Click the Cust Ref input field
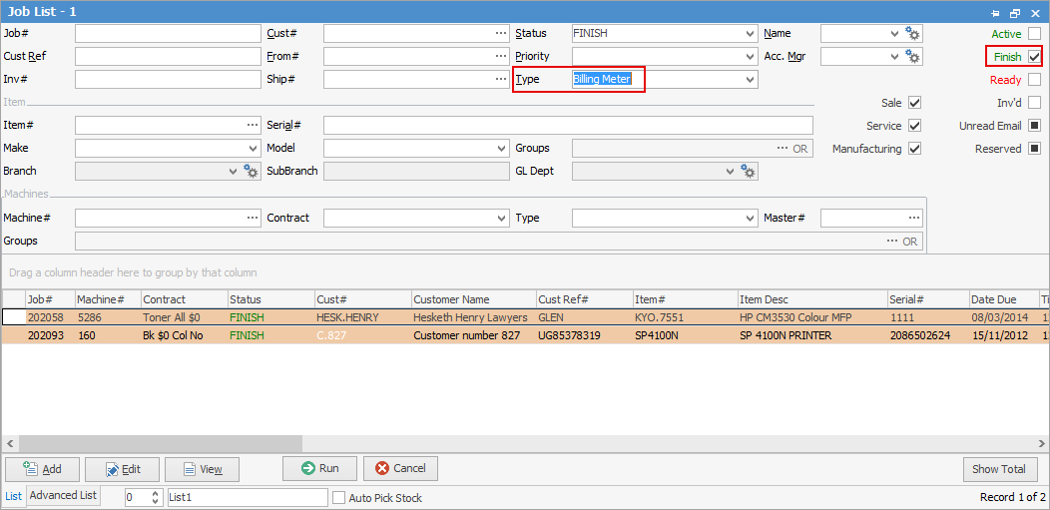The height and width of the screenshot is (510, 1050). [168, 56]
